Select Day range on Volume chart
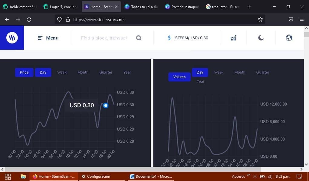This screenshot has width=309, height=181. click(200, 73)
